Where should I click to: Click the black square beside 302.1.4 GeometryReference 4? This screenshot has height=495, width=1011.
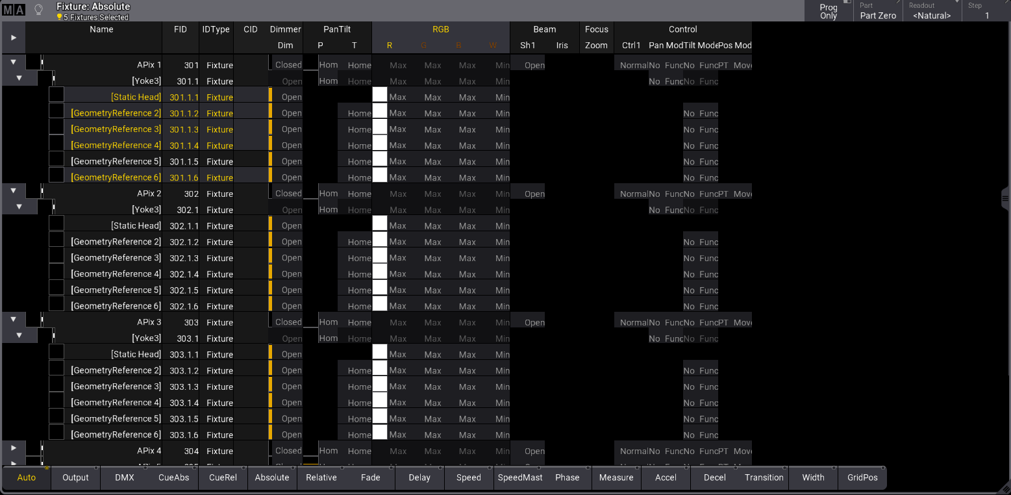(56, 272)
